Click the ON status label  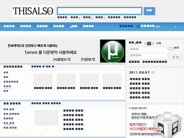coord(158,43)
